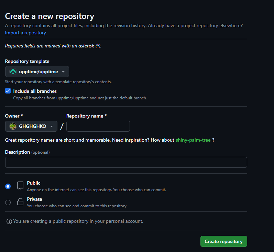The height and width of the screenshot is (252, 274).
Task: Focus the Repository name input field
Action: pos(98,126)
